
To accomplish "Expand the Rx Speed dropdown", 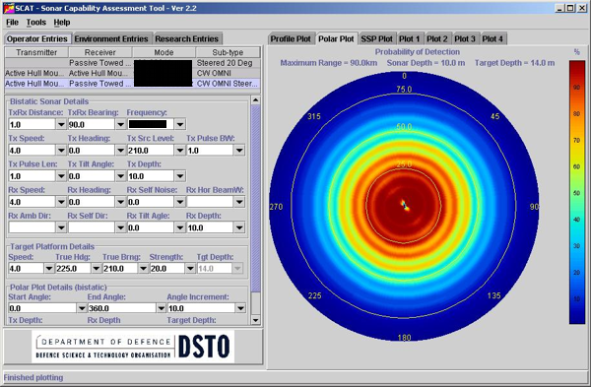I will (61, 202).
